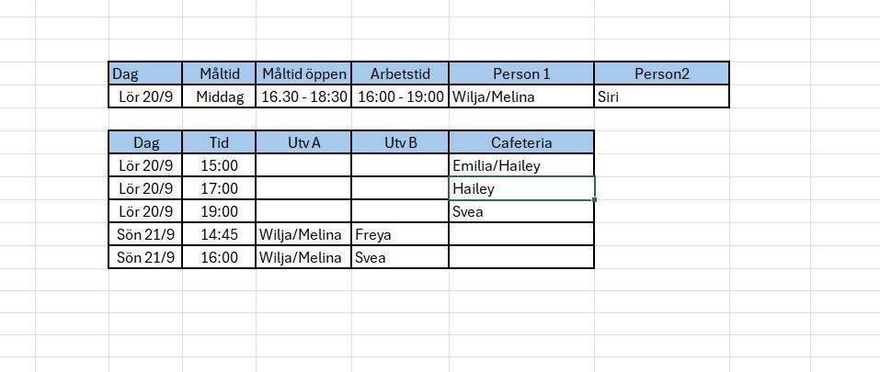Select the "17:00" time cell

click(220, 188)
